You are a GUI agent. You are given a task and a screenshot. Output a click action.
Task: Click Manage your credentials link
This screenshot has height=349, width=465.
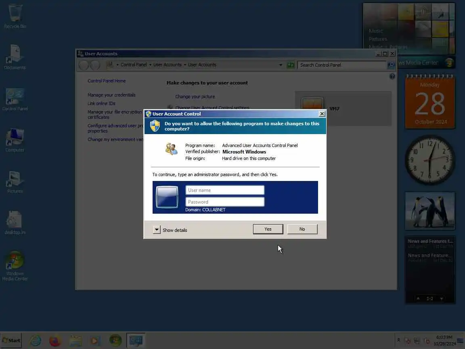111,95
